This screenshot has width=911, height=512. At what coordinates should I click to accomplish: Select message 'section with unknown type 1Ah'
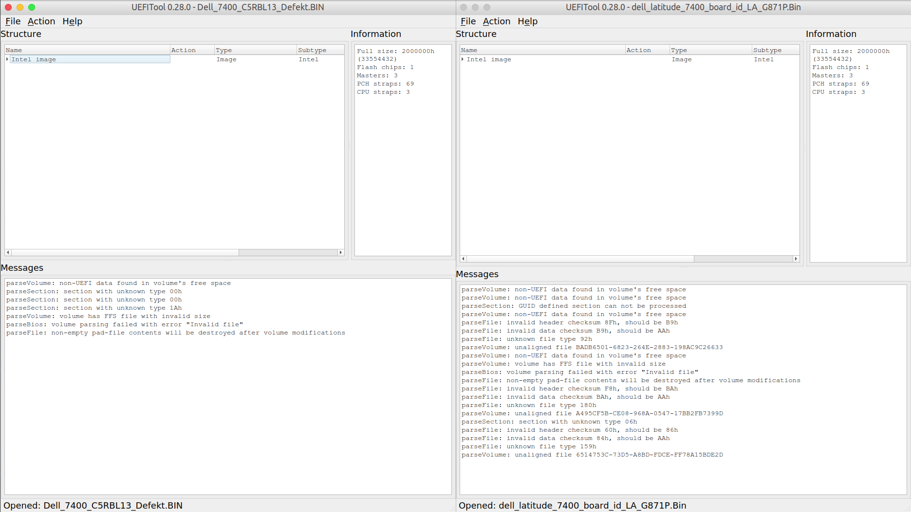tap(94, 308)
